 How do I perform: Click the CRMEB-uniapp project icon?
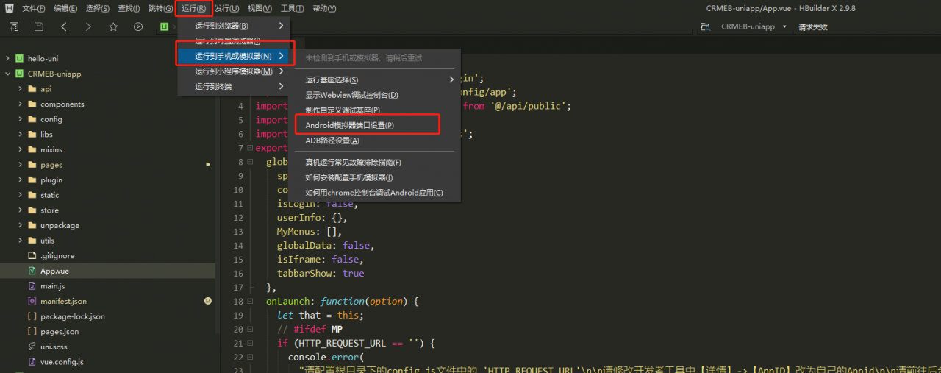tap(19, 74)
